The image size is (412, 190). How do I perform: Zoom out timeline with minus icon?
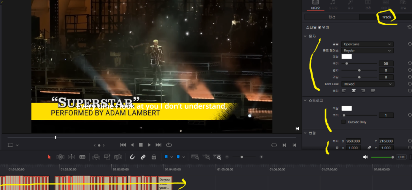coord(227,157)
